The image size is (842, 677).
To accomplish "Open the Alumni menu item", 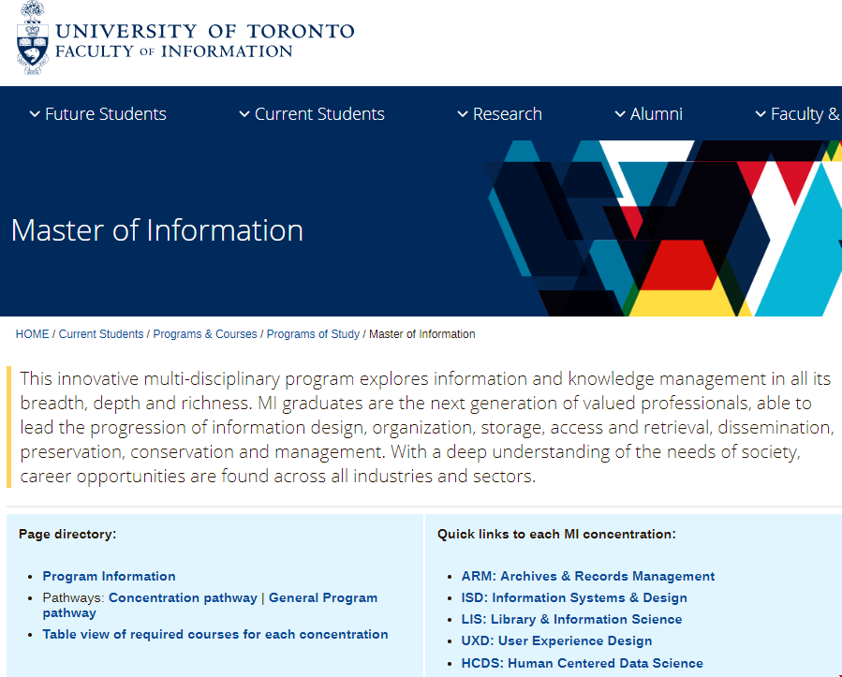I will click(x=656, y=114).
